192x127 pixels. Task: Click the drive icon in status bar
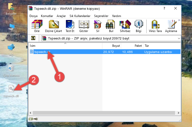click(x=30, y=119)
